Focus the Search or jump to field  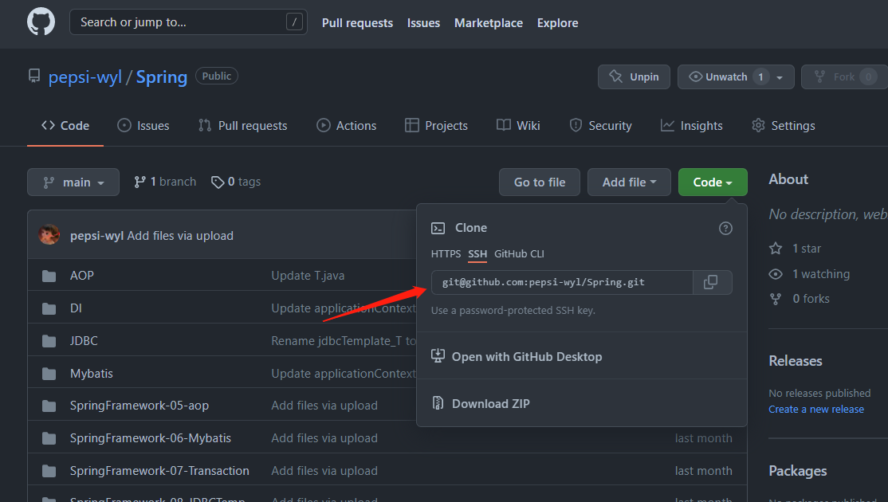click(188, 22)
